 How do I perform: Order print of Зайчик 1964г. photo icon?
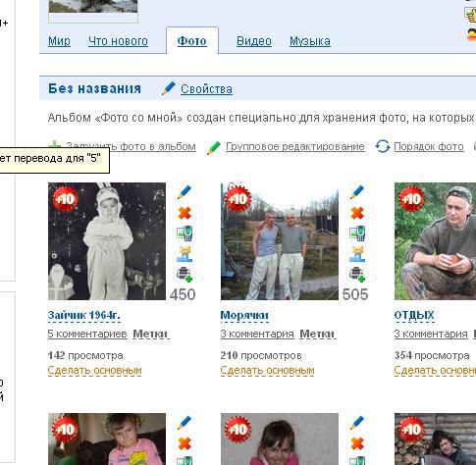pyautogui.click(x=185, y=275)
